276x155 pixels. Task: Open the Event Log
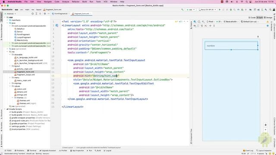(248, 151)
